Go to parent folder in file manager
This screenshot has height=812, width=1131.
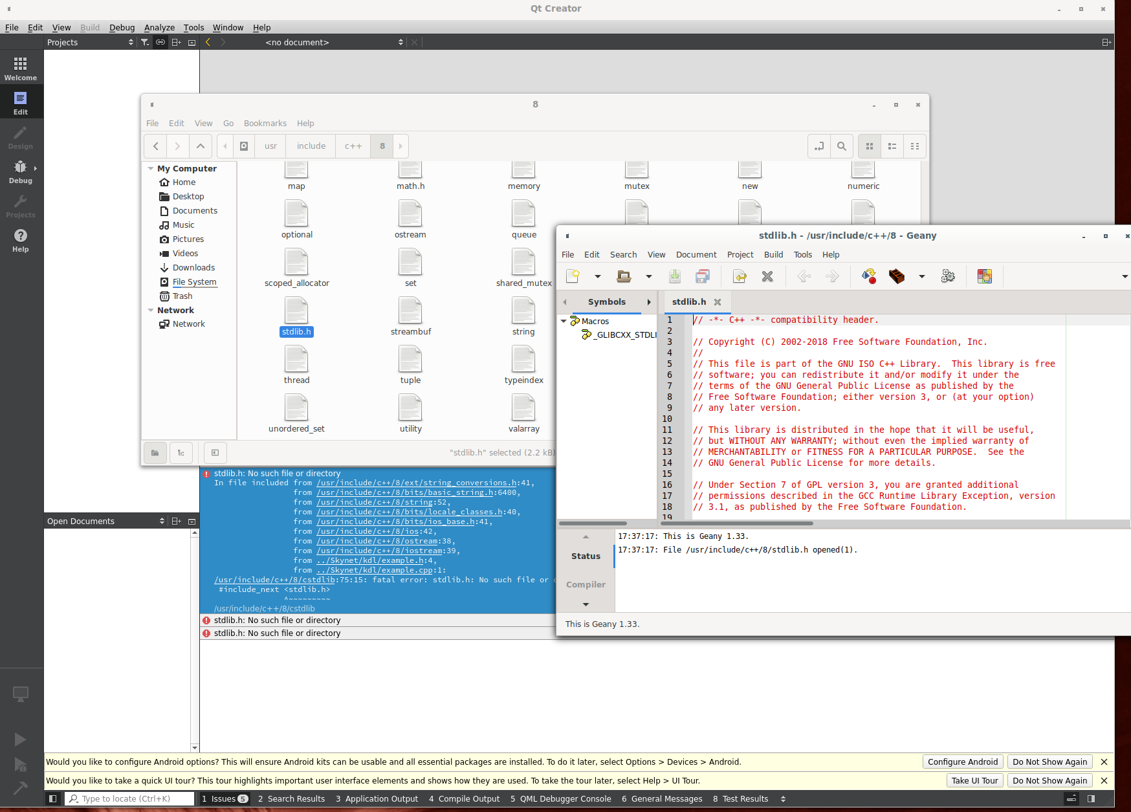point(201,146)
